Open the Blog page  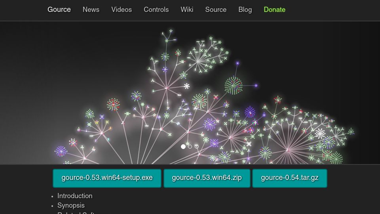(x=245, y=10)
